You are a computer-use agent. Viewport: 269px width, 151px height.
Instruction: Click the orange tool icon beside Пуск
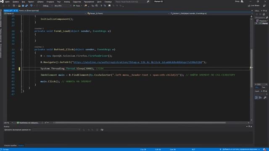tap(86, 5)
